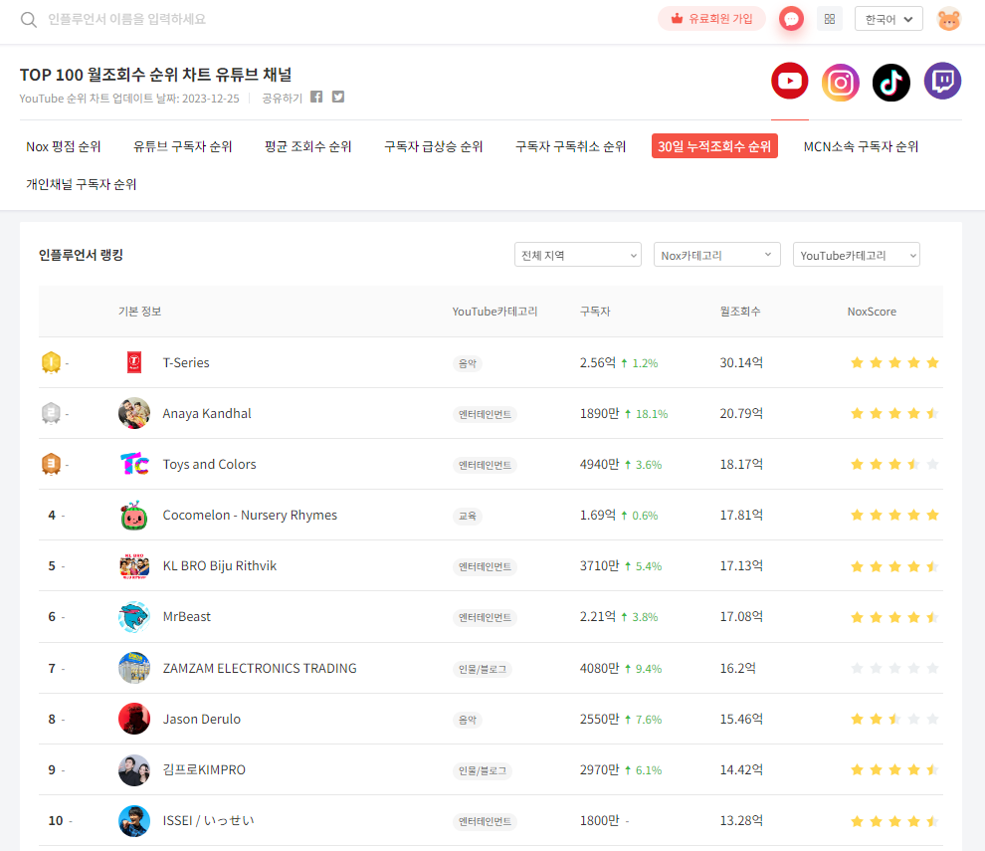Open the Anaya Kandhal channel link

tap(207, 414)
